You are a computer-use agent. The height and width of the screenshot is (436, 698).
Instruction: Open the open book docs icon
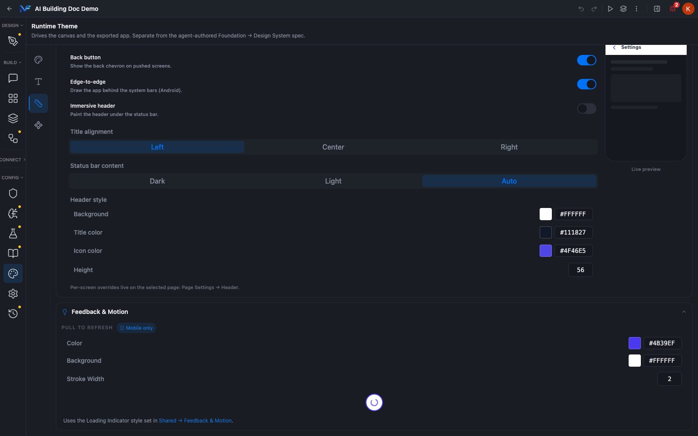click(13, 253)
